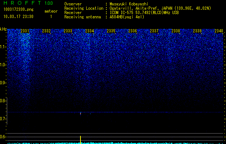Click the 0.6 kHz axis label
This screenshot has height=144, width=226.
point(3,137)
